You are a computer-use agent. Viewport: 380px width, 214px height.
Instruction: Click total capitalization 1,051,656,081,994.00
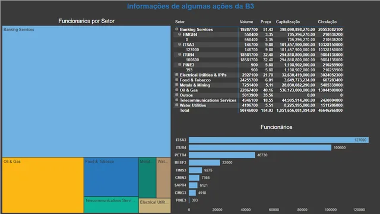click(296, 111)
